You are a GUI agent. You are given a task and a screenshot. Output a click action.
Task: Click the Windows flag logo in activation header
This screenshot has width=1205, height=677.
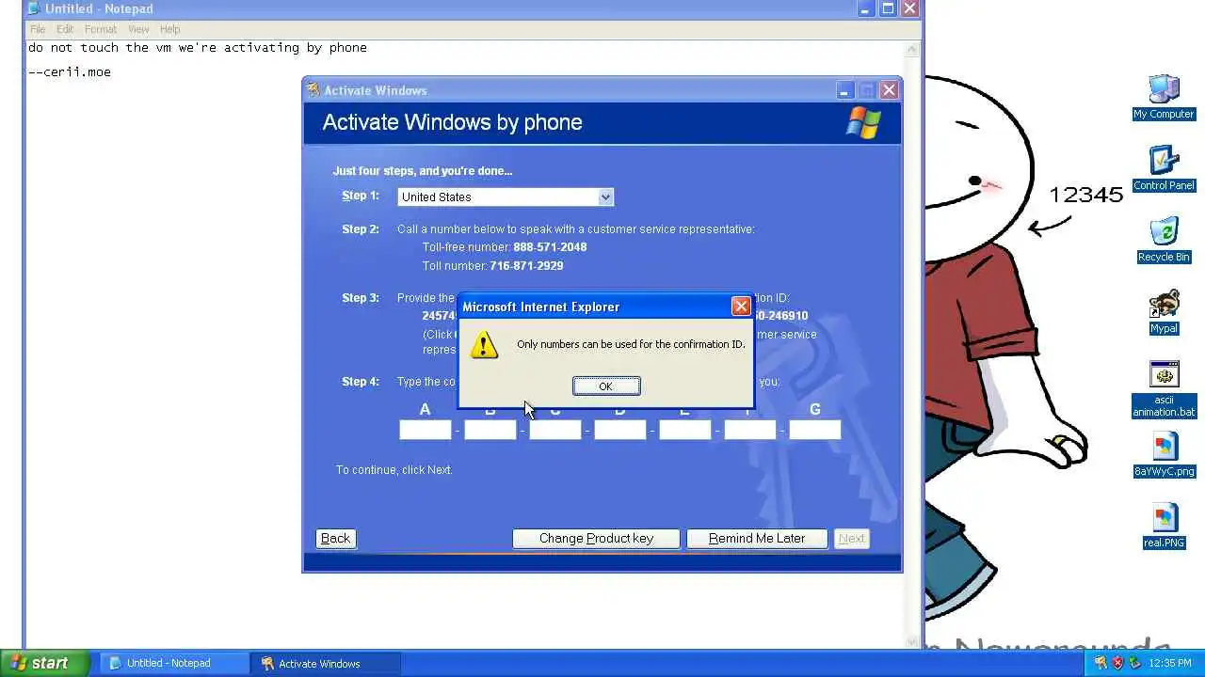863,122
